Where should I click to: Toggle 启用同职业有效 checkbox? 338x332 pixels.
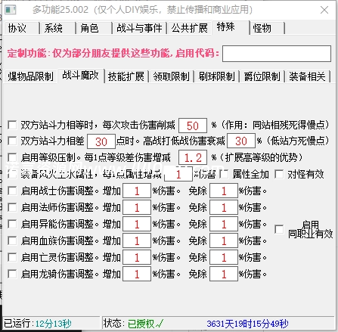(279, 229)
